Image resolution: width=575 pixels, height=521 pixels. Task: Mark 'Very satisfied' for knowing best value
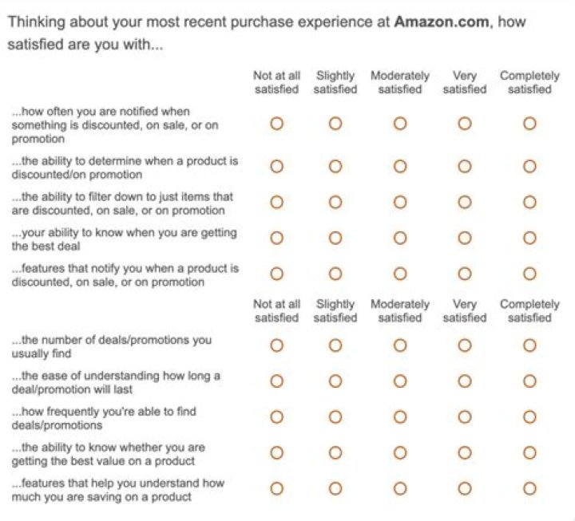pos(464,452)
